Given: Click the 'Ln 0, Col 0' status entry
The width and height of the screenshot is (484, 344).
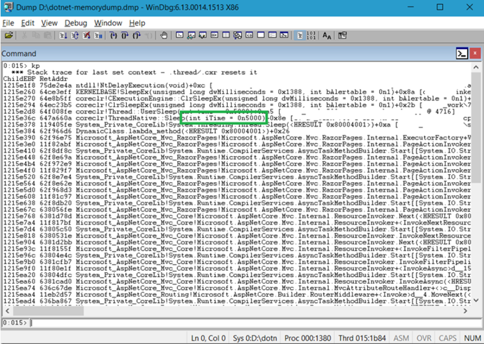Looking at the screenshot, I should tap(208, 338).
